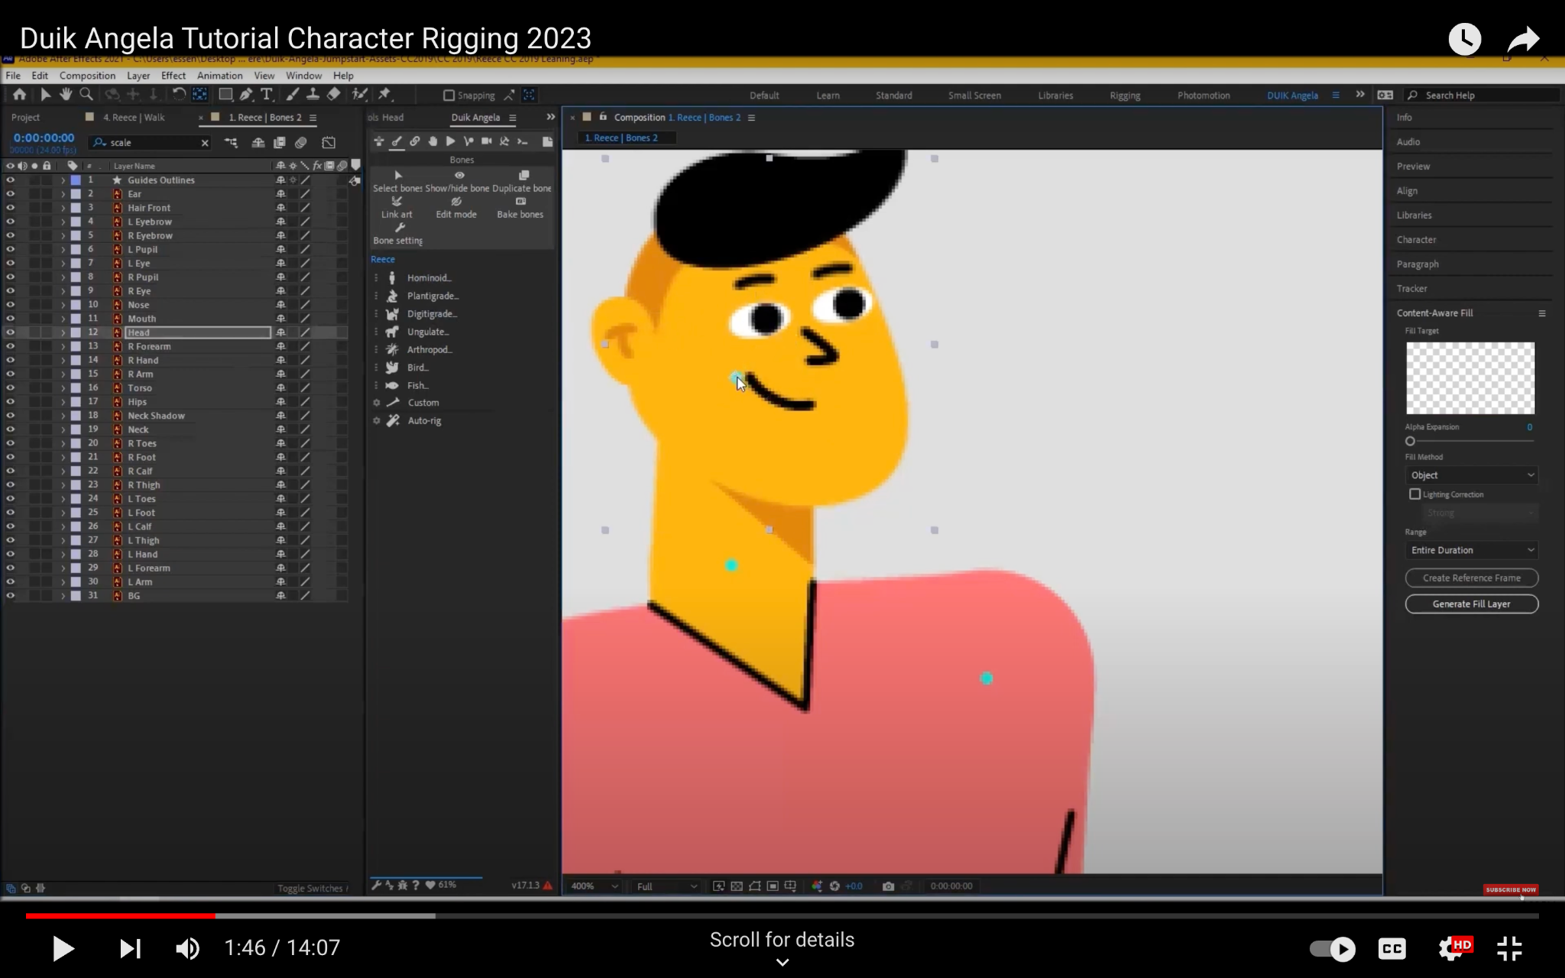Screen dimensions: 1565x978
Task: Click the Select bones icon
Action: tap(398, 176)
